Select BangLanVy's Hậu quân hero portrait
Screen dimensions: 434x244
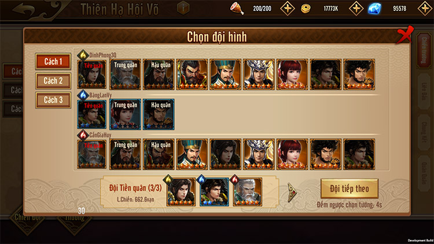click(159, 114)
